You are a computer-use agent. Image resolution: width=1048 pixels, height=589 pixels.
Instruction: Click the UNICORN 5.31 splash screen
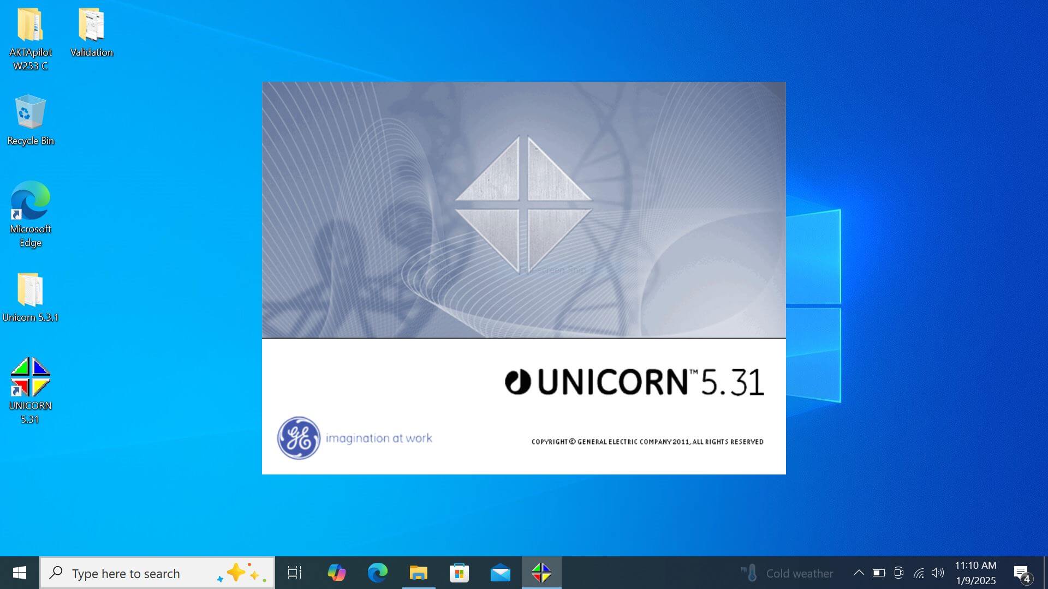coord(524,278)
